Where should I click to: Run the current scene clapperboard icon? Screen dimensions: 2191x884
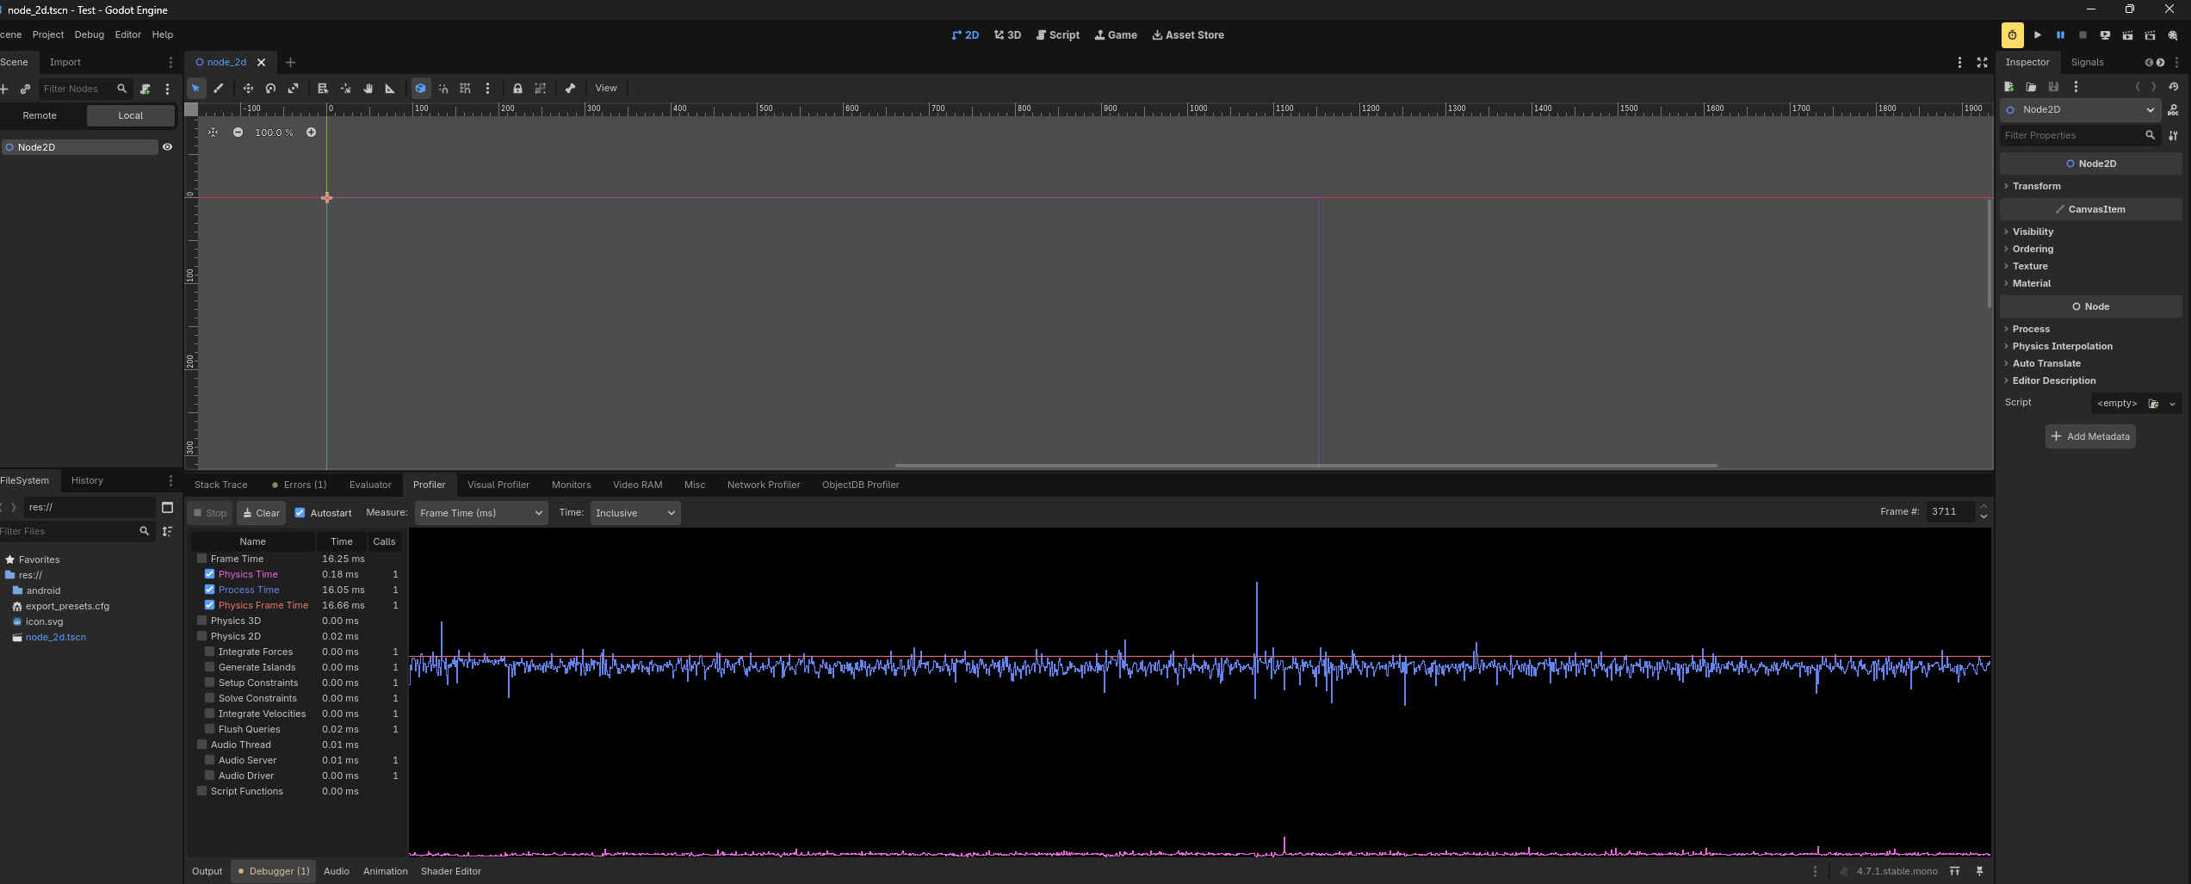click(x=2127, y=35)
